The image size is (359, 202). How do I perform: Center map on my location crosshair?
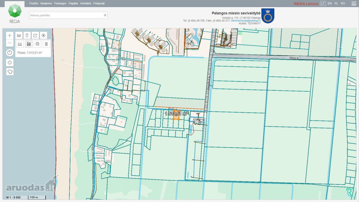click(x=10, y=63)
